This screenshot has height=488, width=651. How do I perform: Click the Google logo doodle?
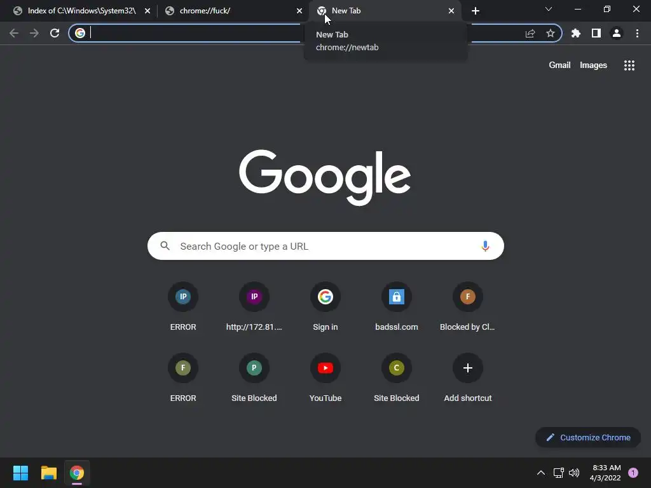pyautogui.click(x=325, y=177)
